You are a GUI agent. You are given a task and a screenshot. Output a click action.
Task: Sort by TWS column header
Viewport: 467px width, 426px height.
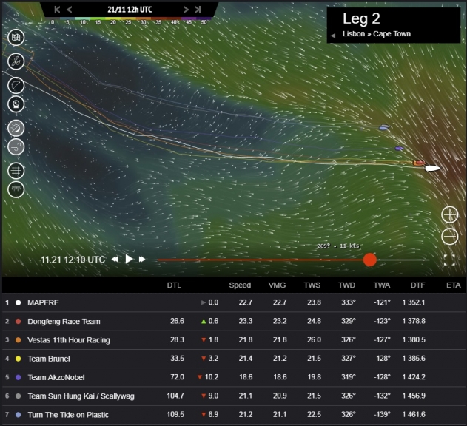coord(312,285)
